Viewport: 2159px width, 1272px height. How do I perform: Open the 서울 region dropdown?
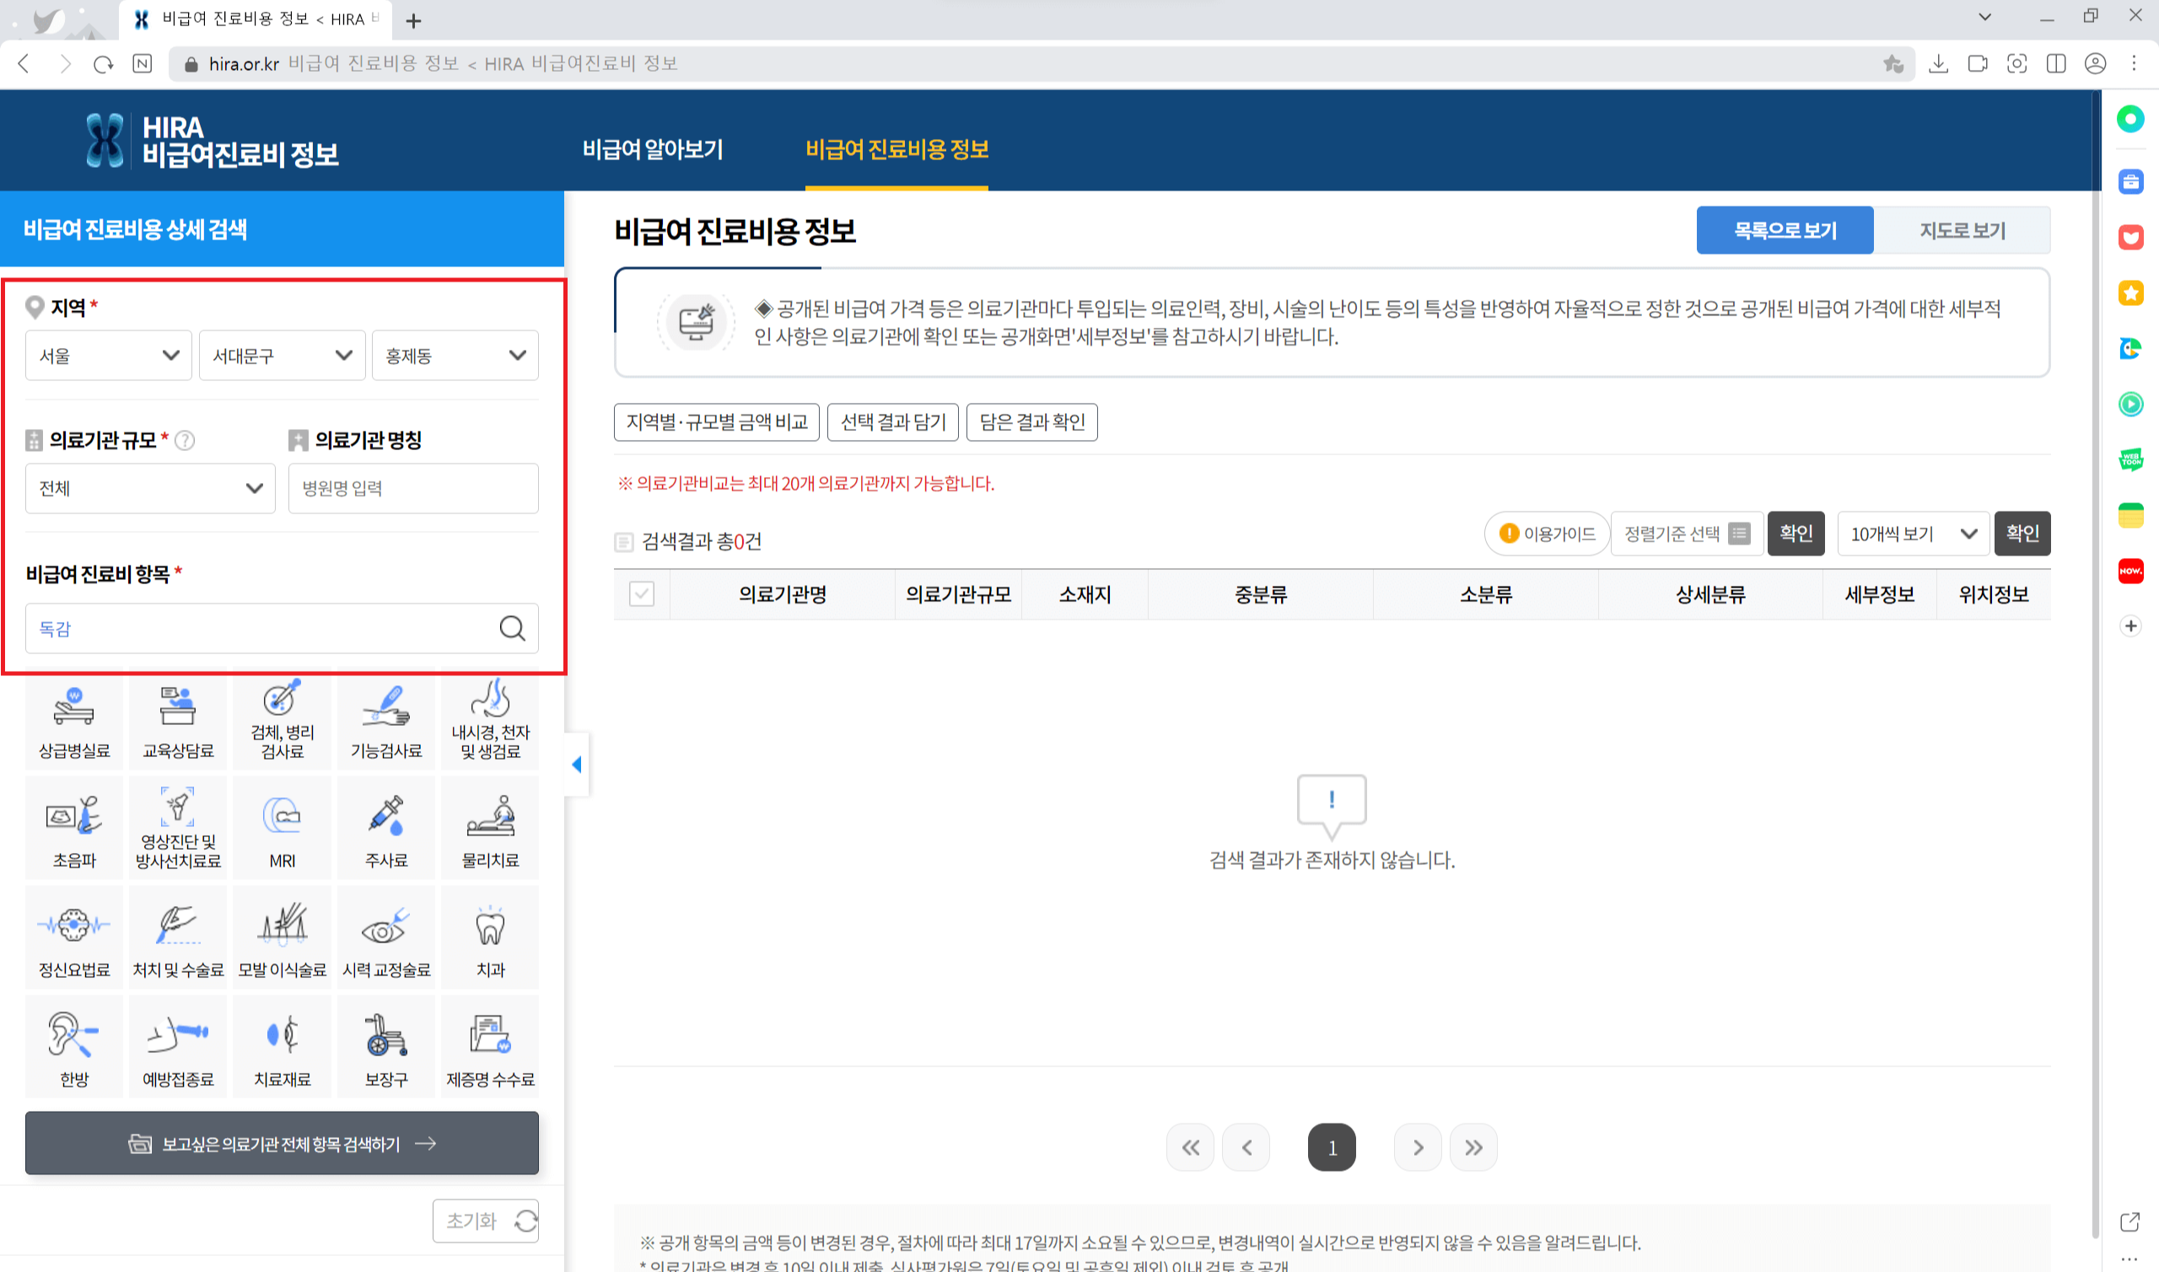point(108,355)
